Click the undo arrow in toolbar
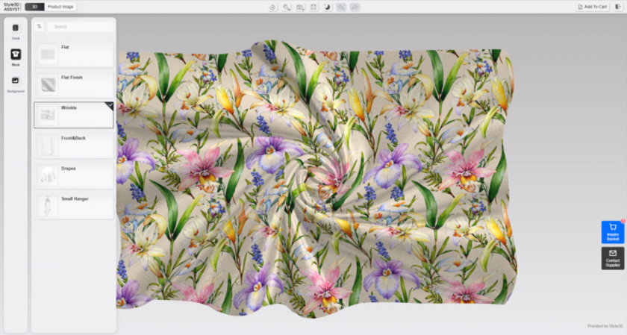The image size is (627, 335). point(341,7)
